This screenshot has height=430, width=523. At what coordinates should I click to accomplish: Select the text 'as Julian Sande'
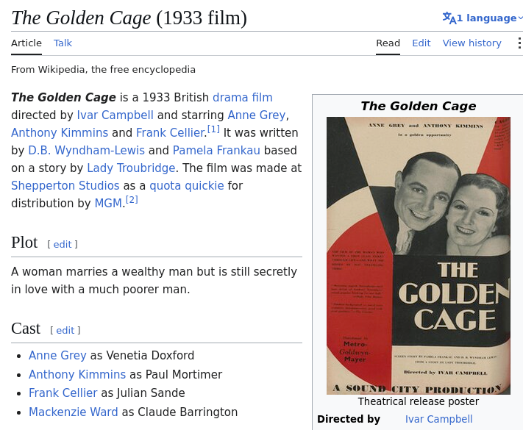[x=143, y=393]
